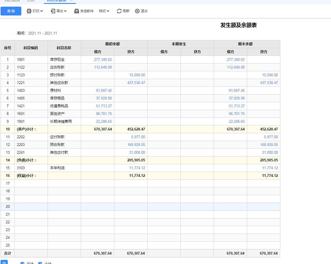The height and width of the screenshot is (264, 331).
Task: Click the 刷新 refresh icon
Action: (119, 11)
